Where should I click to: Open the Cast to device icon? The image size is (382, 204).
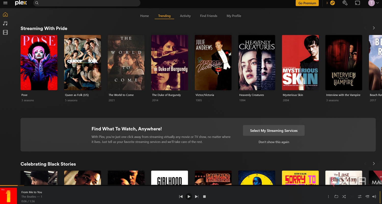click(357, 3)
